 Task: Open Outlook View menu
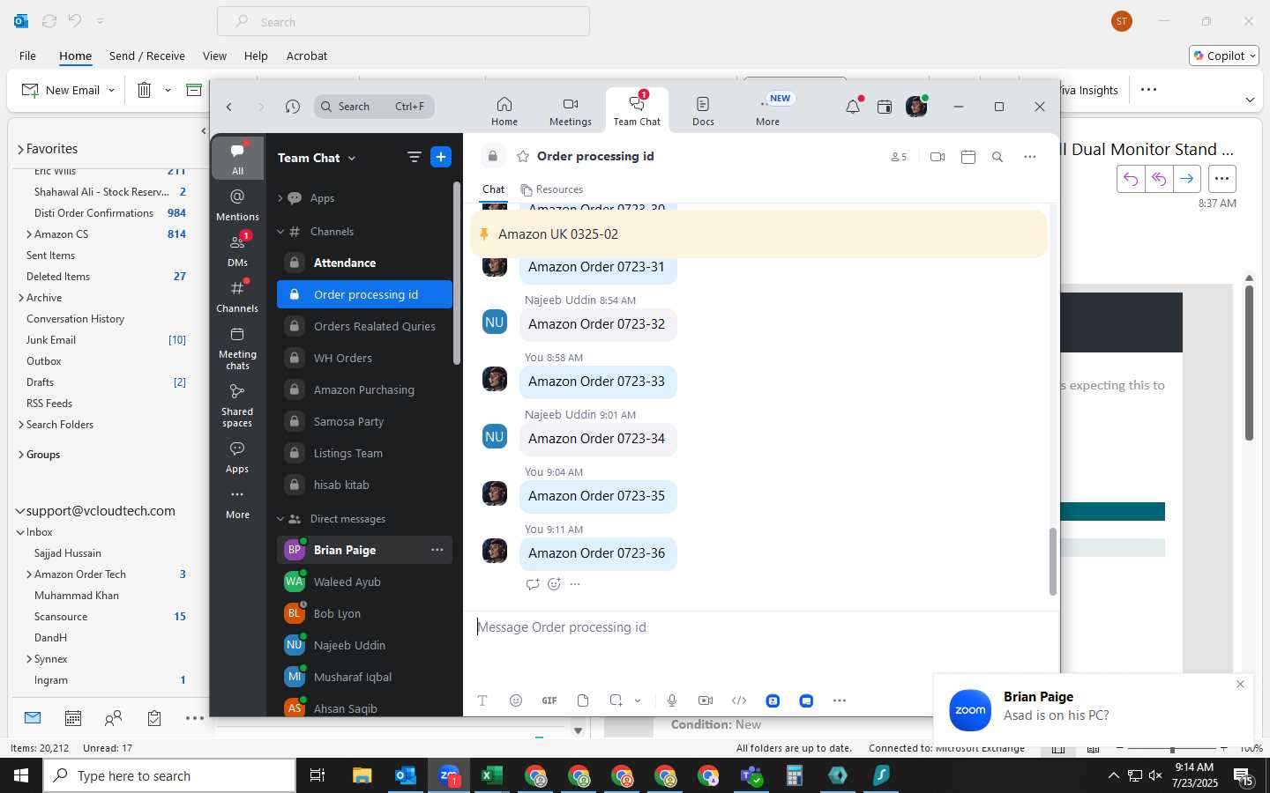(214, 56)
